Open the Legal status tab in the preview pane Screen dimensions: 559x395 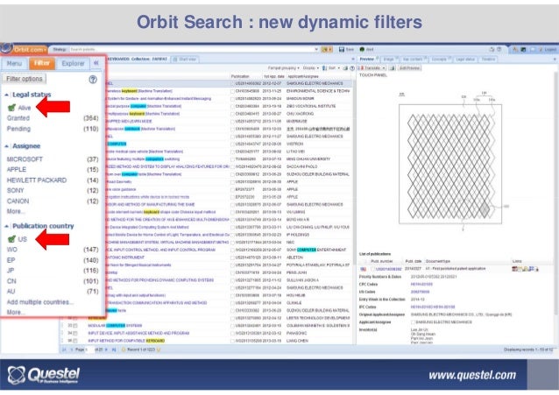coord(465,60)
